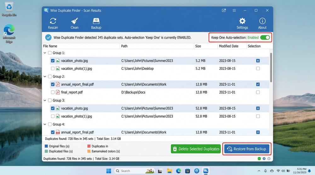This screenshot has width=315, height=175.
Task: Open the hamburger menu in title bar
Action: tap(234, 10)
